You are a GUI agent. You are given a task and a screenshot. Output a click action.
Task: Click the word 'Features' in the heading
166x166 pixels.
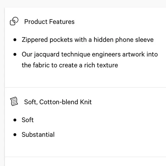pyautogui.click(x=62, y=22)
